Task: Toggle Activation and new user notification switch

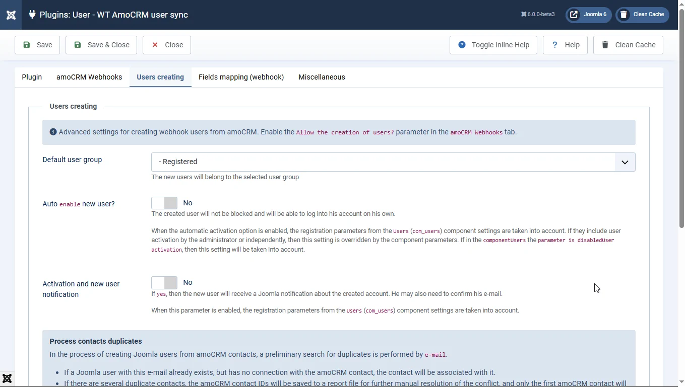Action: [x=164, y=283]
